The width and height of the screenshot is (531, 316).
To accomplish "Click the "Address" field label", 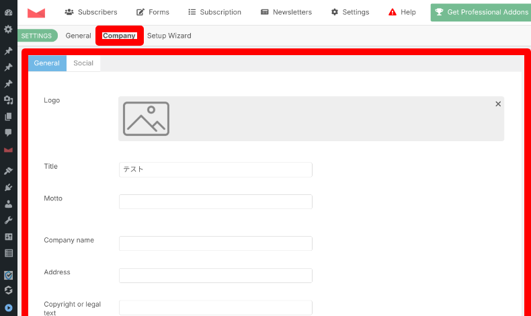I will [57, 272].
